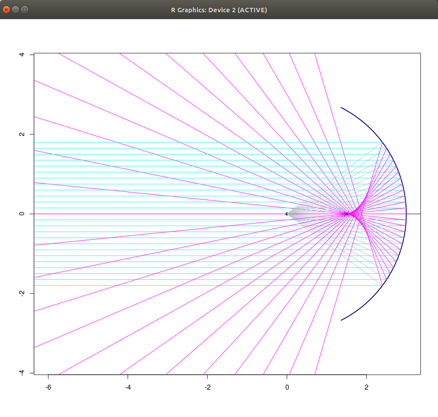Screen dimensions: 438x417
Task: Click the title text R Graphics: Device 2 (ACTIVE)
Action: click(x=219, y=10)
